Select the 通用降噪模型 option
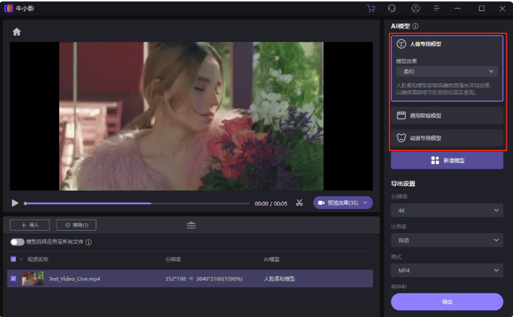 447,115
